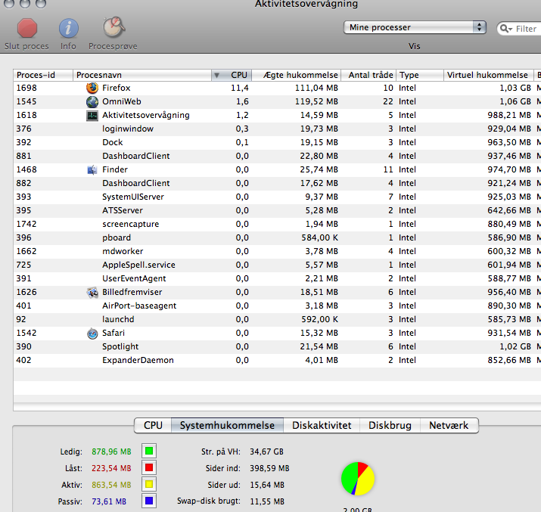Viewport: 541px width, 512px height.
Task: Switch to the Systemhukommelse tab
Action: [227, 426]
